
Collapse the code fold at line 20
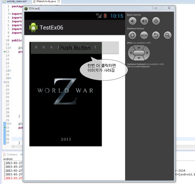[x=10, y=78]
